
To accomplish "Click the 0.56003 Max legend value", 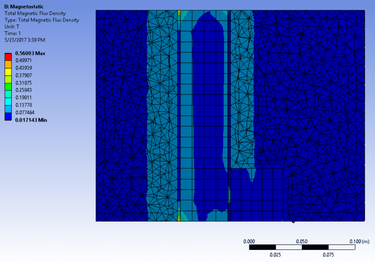I will coord(27,53).
